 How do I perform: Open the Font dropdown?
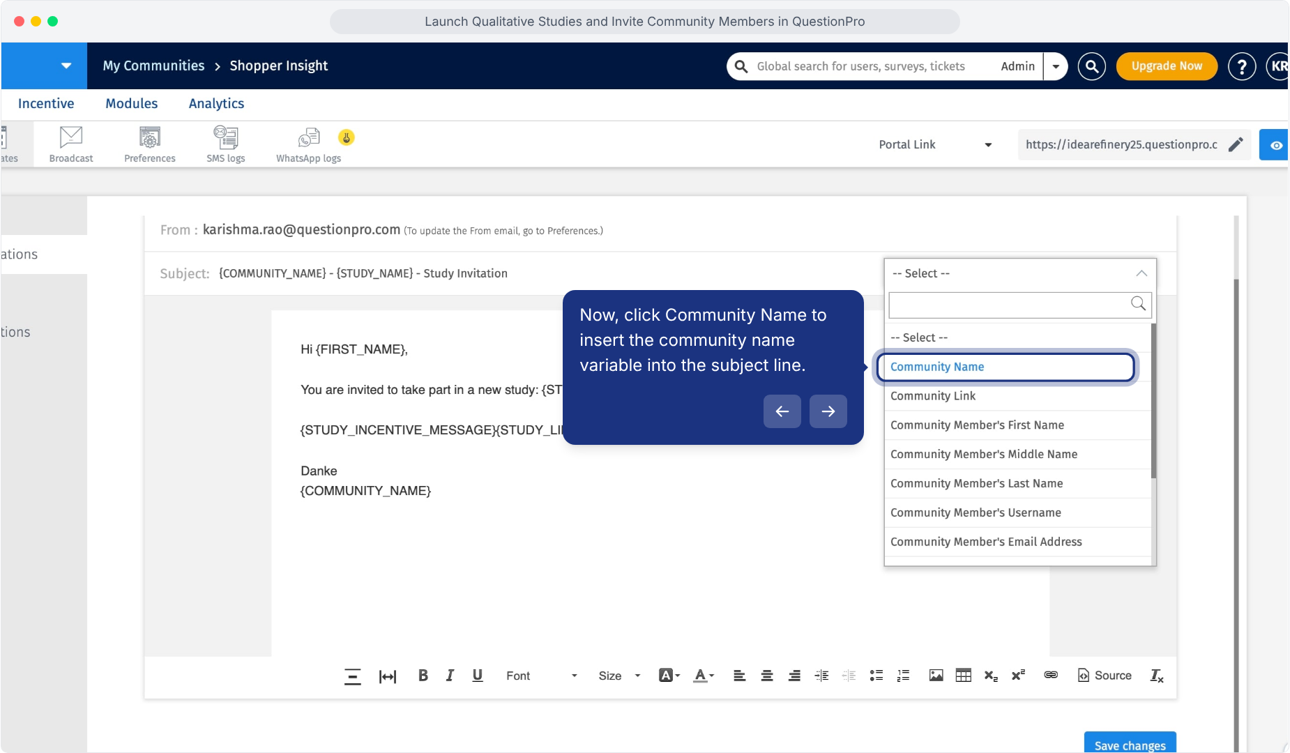coord(542,676)
